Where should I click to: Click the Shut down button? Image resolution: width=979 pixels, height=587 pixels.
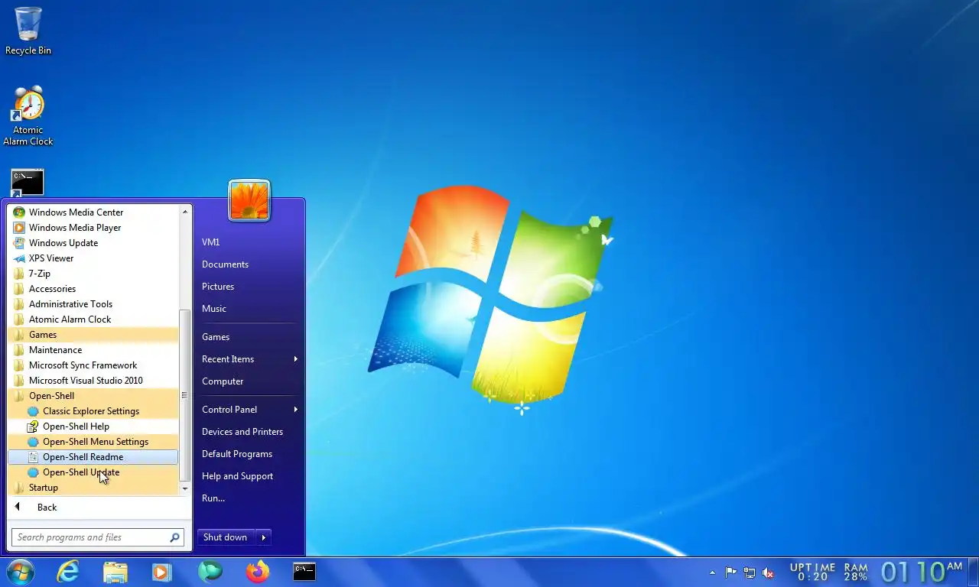pyautogui.click(x=226, y=537)
